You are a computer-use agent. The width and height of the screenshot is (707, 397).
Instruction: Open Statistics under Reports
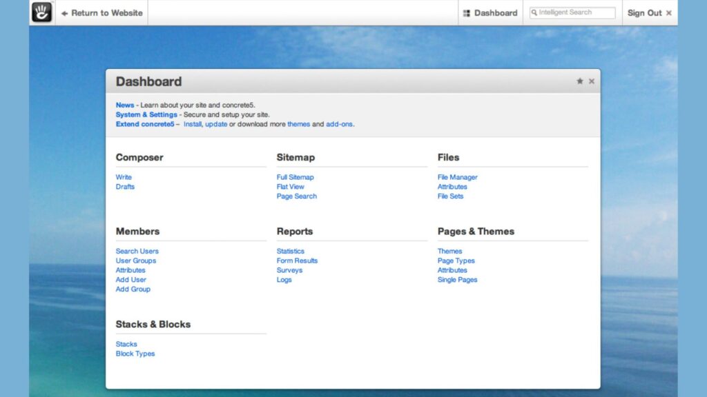pos(291,251)
